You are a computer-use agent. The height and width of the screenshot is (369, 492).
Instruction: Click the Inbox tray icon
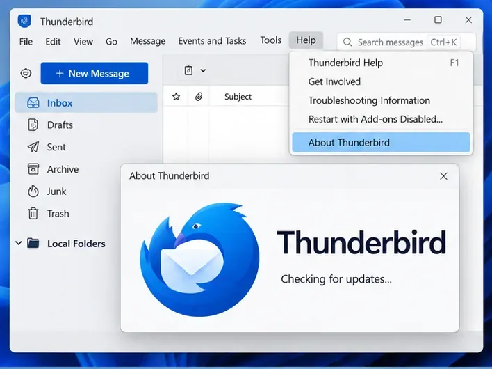[x=33, y=102]
